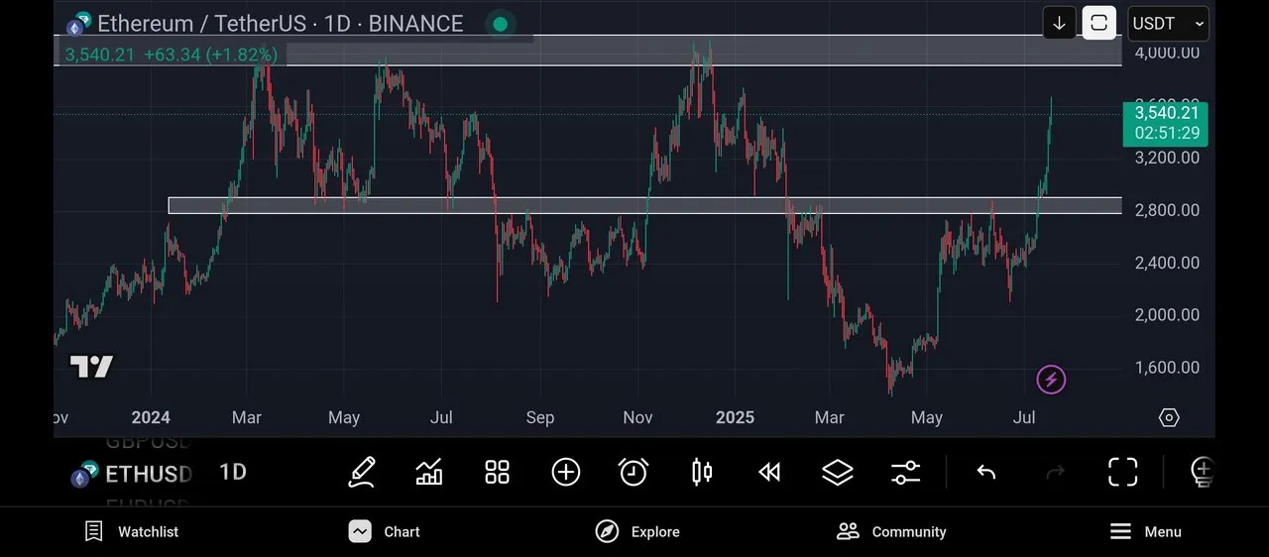Click the 3,540.21 current price label

pos(1165,124)
